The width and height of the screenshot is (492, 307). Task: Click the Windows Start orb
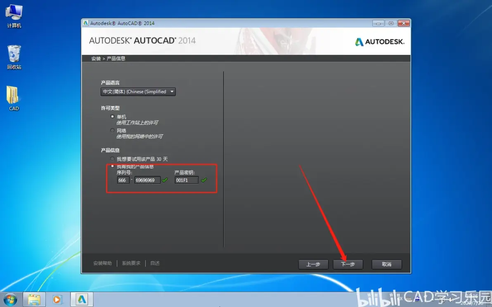click(10, 300)
